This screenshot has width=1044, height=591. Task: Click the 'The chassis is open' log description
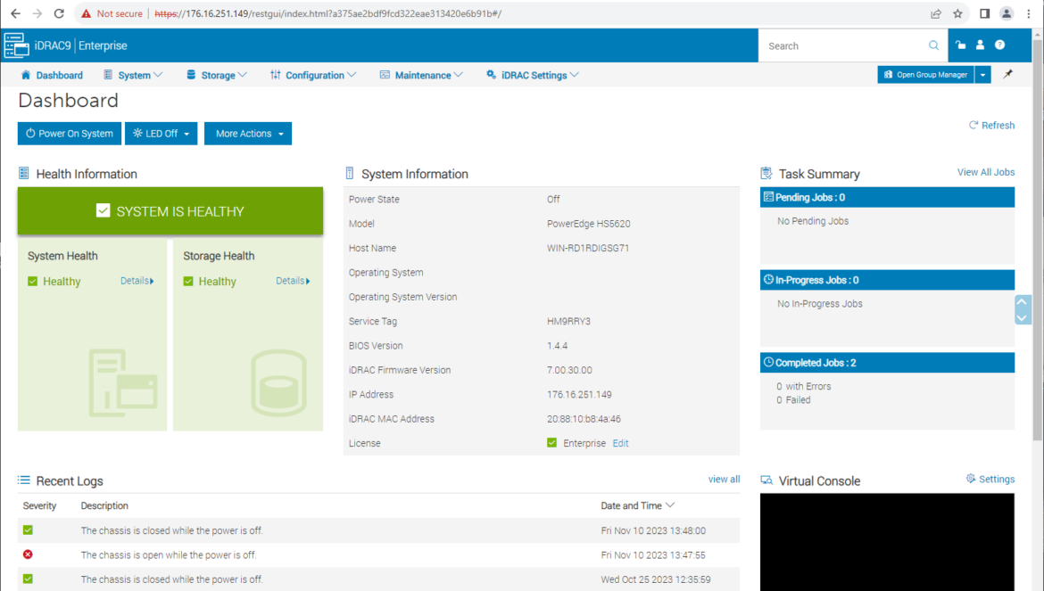169,555
